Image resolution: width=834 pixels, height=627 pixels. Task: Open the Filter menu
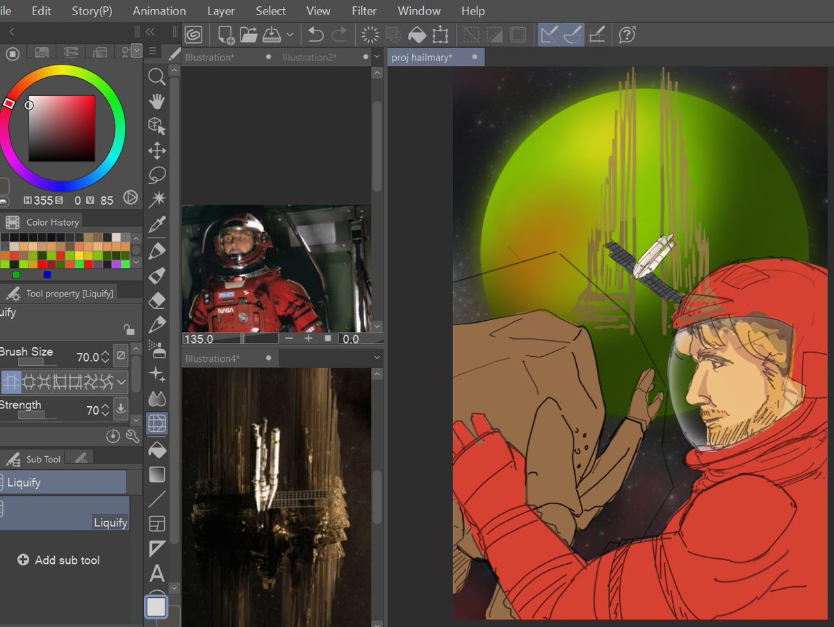click(364, 10)
